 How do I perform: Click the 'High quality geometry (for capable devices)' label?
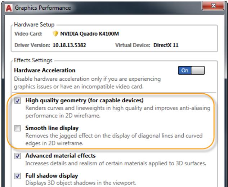[x=84, y=100]
